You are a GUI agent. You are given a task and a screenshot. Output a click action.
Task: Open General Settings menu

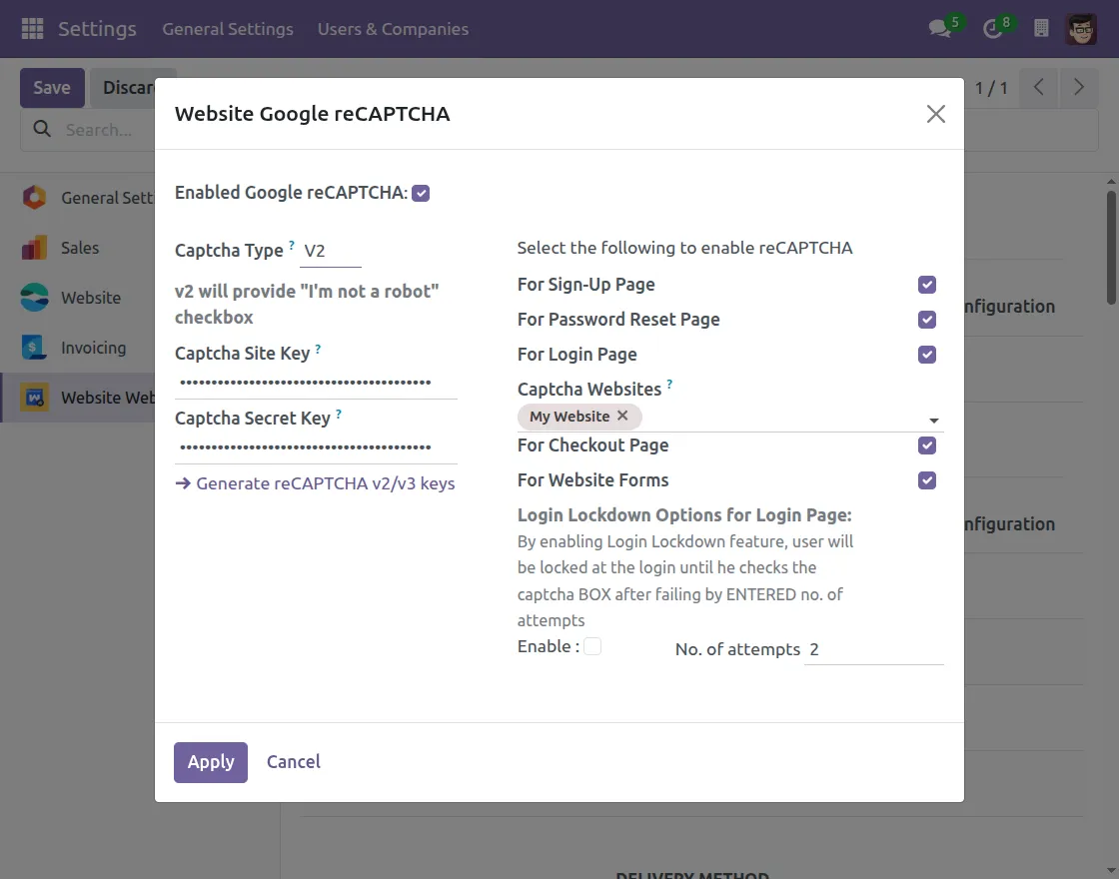tap(228, 29)
